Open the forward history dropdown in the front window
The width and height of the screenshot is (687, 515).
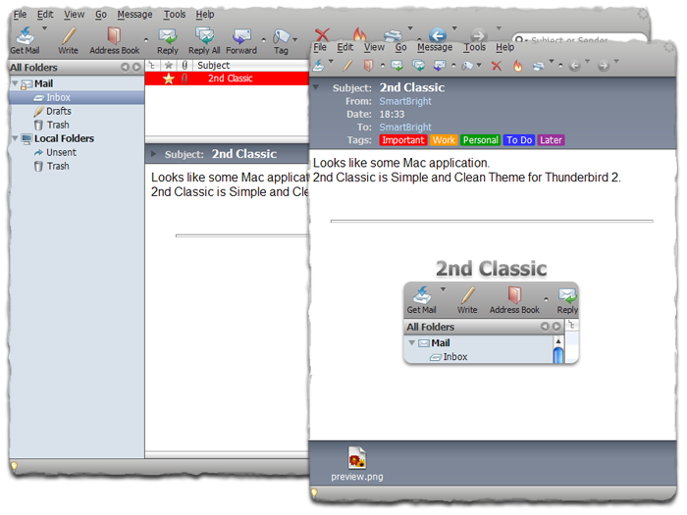[616, 61]
